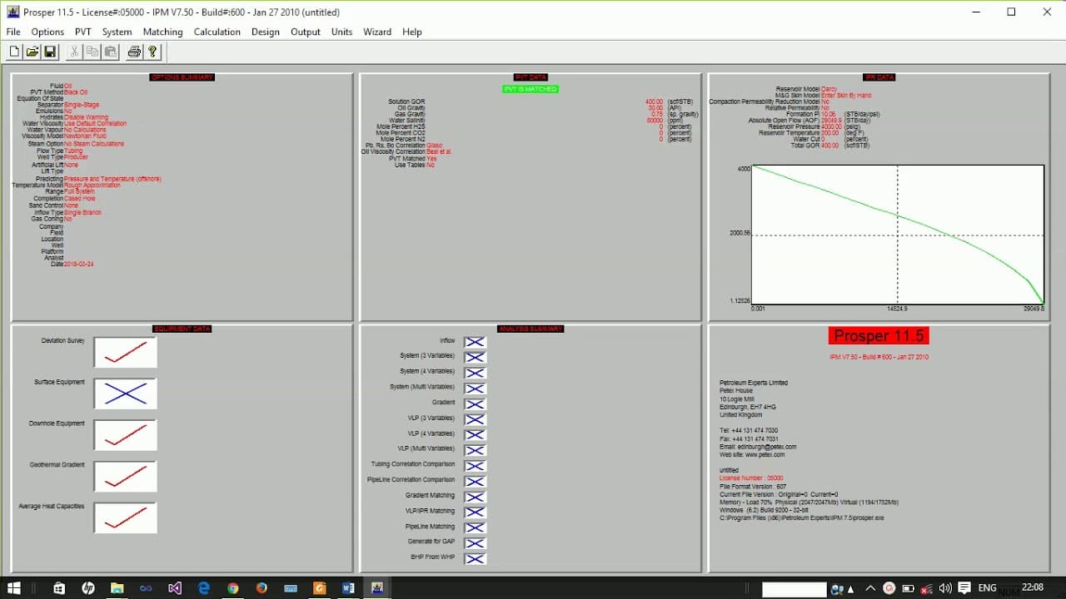Open the Wizard menu
The width and height of the screenshot is (1066, 599).
coord(377,32)
